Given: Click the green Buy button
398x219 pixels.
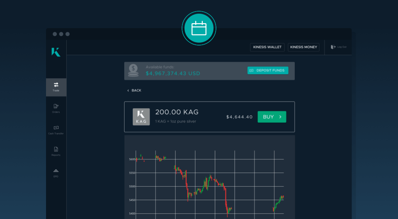Looking at the screenshot, I should point(272,117).
